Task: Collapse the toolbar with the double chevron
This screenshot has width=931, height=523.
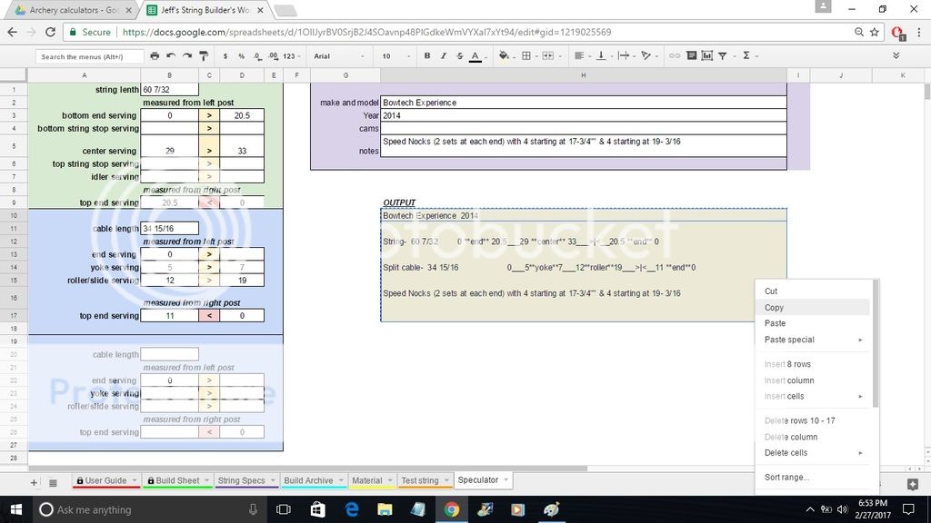Action: click(x=896, y=55)
